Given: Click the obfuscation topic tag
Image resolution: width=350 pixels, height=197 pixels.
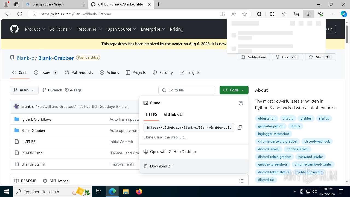Looking at the screenshot, I should click(267, 118).
